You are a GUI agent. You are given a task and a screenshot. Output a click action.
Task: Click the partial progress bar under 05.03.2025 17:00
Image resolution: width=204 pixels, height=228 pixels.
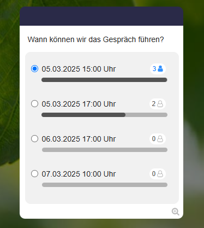tap(104, 115)
